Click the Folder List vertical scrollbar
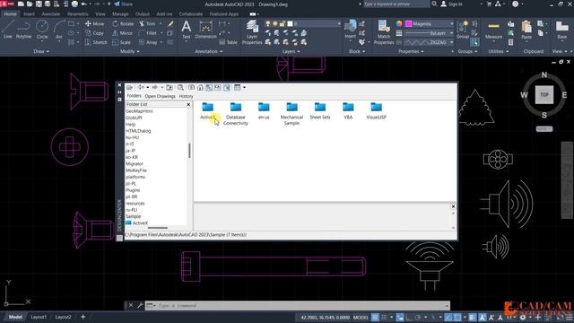Viewport: 574px width, 323px height. [x=189, y=151]
